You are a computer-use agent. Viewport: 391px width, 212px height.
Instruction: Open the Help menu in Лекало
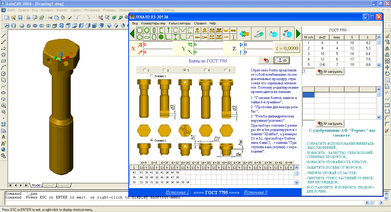pos(213,23)
